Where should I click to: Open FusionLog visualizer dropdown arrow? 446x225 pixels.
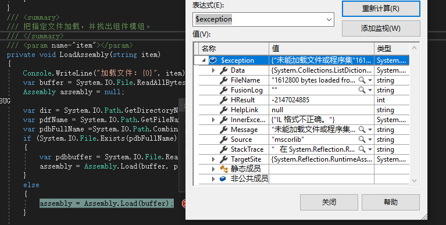(370, 91)
